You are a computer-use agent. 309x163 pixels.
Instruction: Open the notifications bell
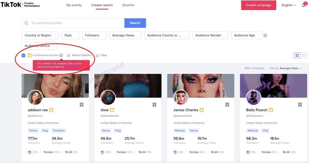(304, 5)
